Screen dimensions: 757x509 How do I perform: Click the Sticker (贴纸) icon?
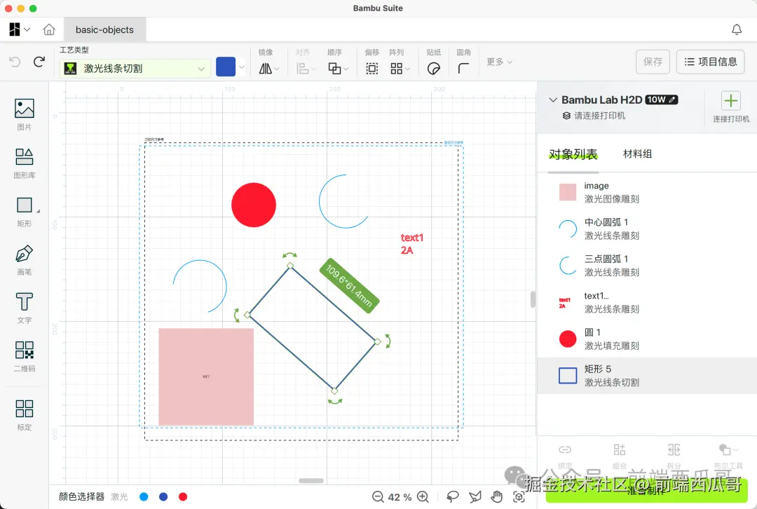(434, 69)
